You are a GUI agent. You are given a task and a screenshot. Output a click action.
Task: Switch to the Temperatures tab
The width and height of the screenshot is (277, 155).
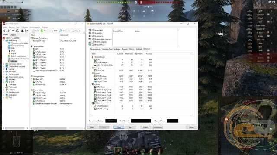(95, 49)
